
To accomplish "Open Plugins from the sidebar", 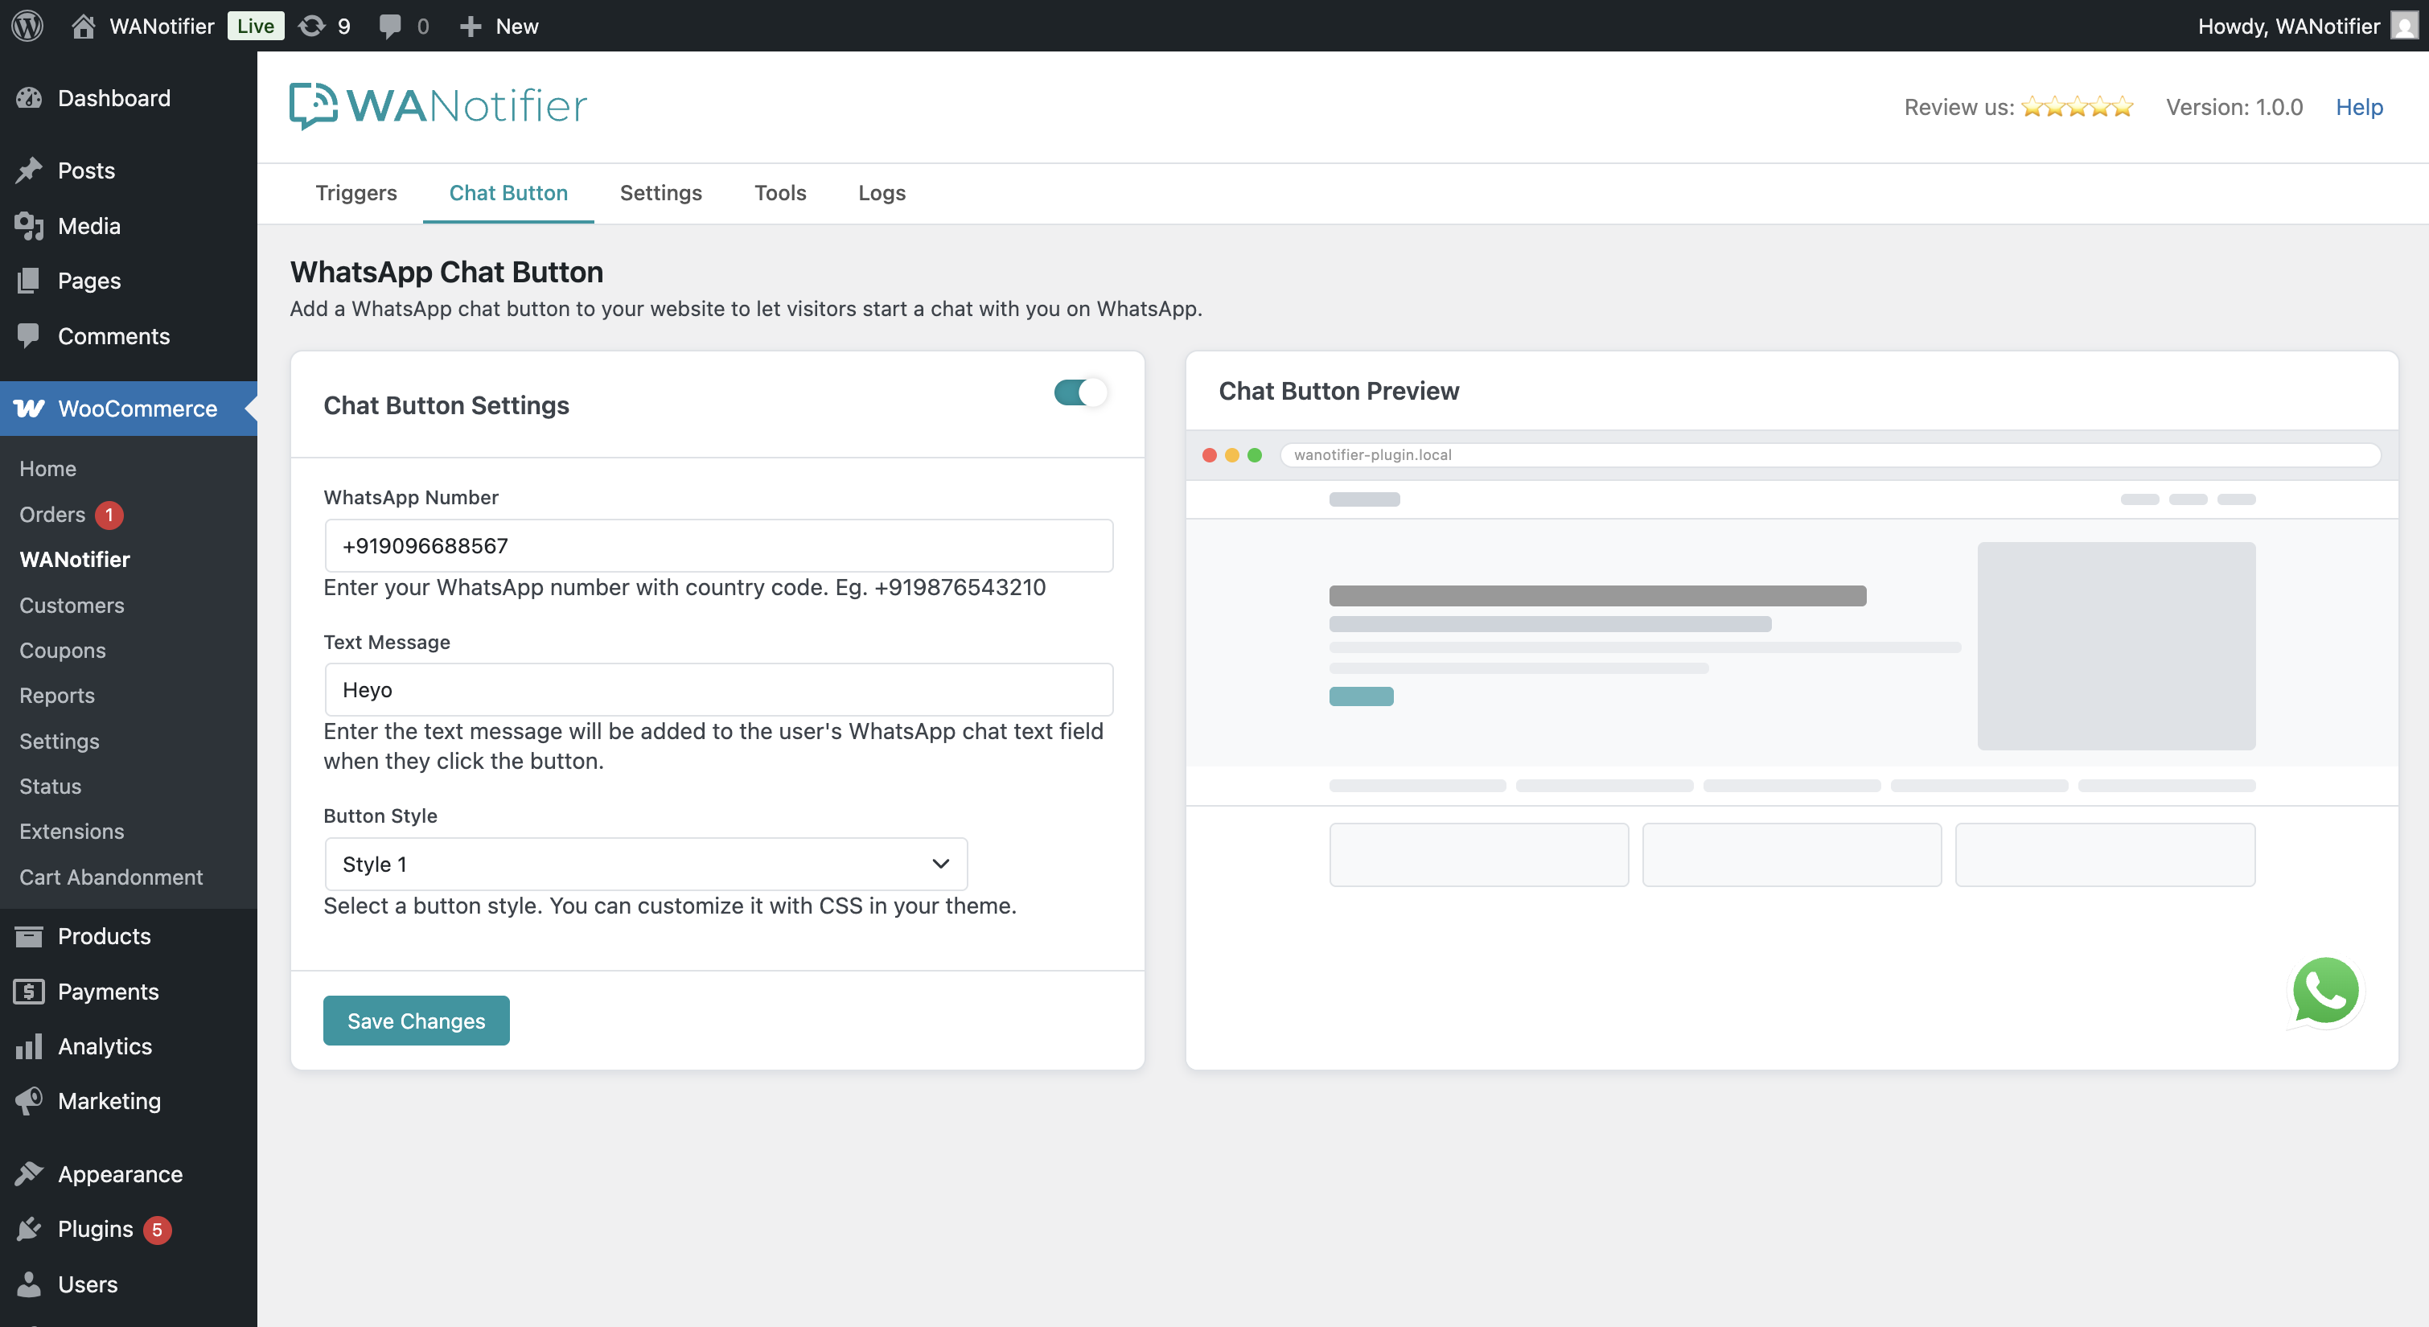I will [94, 1229].
